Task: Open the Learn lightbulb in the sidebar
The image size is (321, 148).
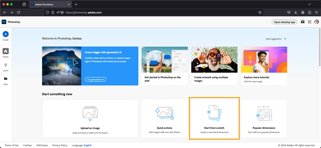Action: (x=5, y=65)
